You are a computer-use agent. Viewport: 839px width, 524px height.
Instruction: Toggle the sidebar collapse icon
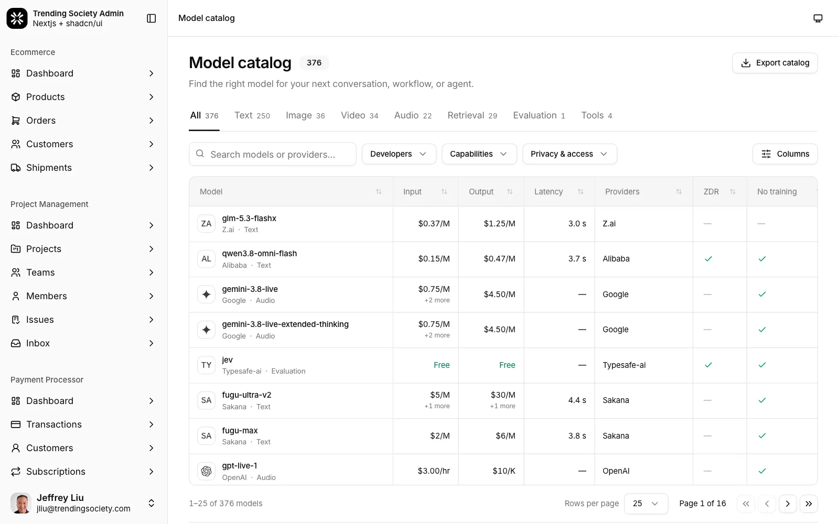(152, 18)
